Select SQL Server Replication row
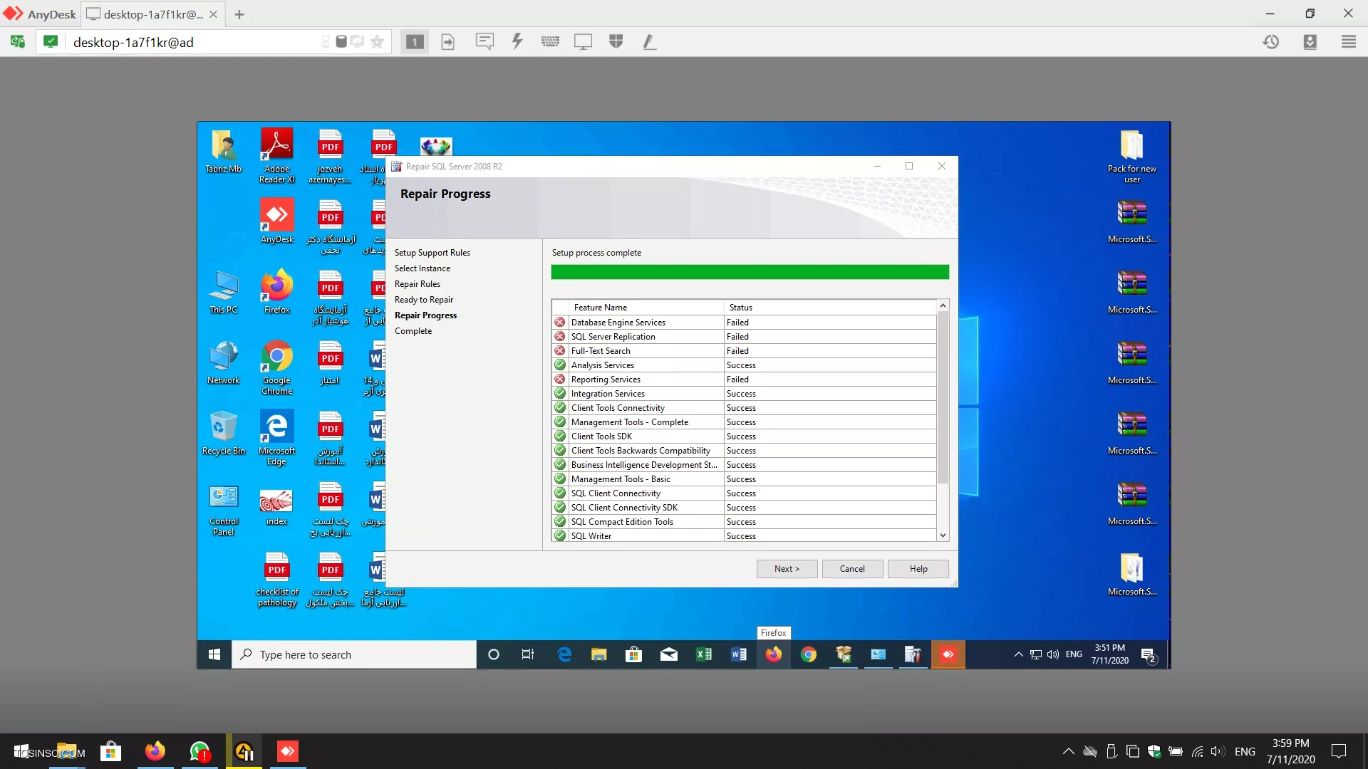 click(744, 337)
